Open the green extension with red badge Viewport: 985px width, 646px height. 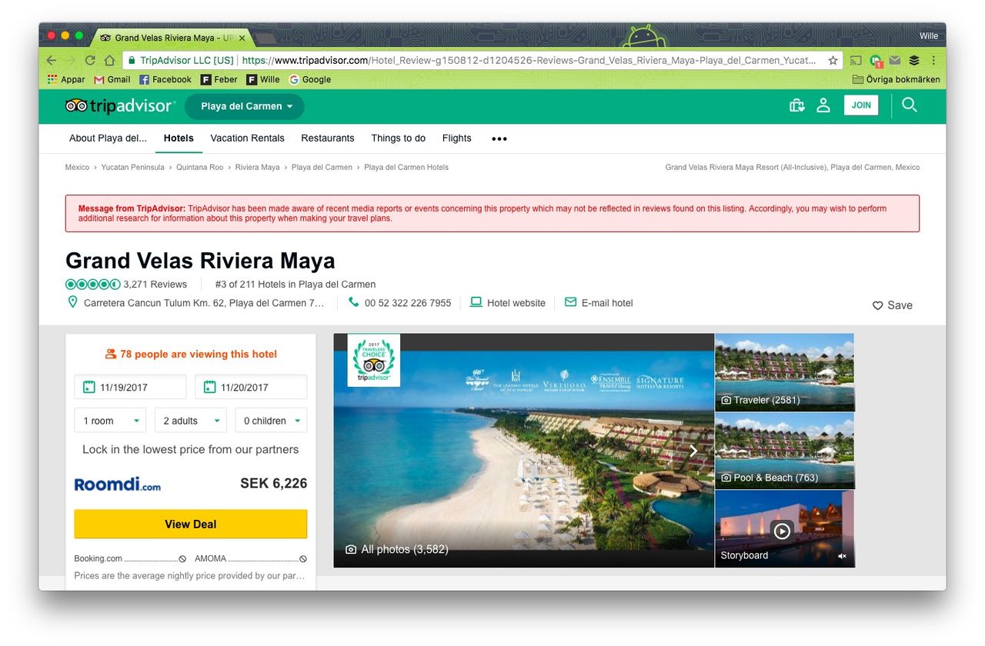tap(876, 61)
